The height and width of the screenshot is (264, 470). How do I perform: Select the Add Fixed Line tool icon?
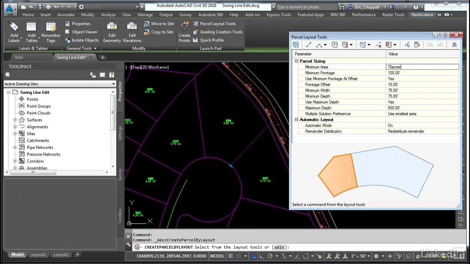(x=308, y=45)
